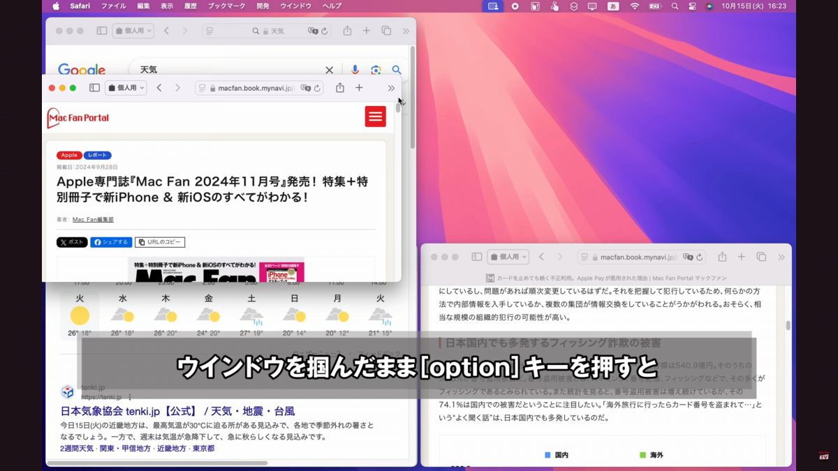Go back in the lower-right article window
This screenshot has width=838, height=471.
point(541,257)
